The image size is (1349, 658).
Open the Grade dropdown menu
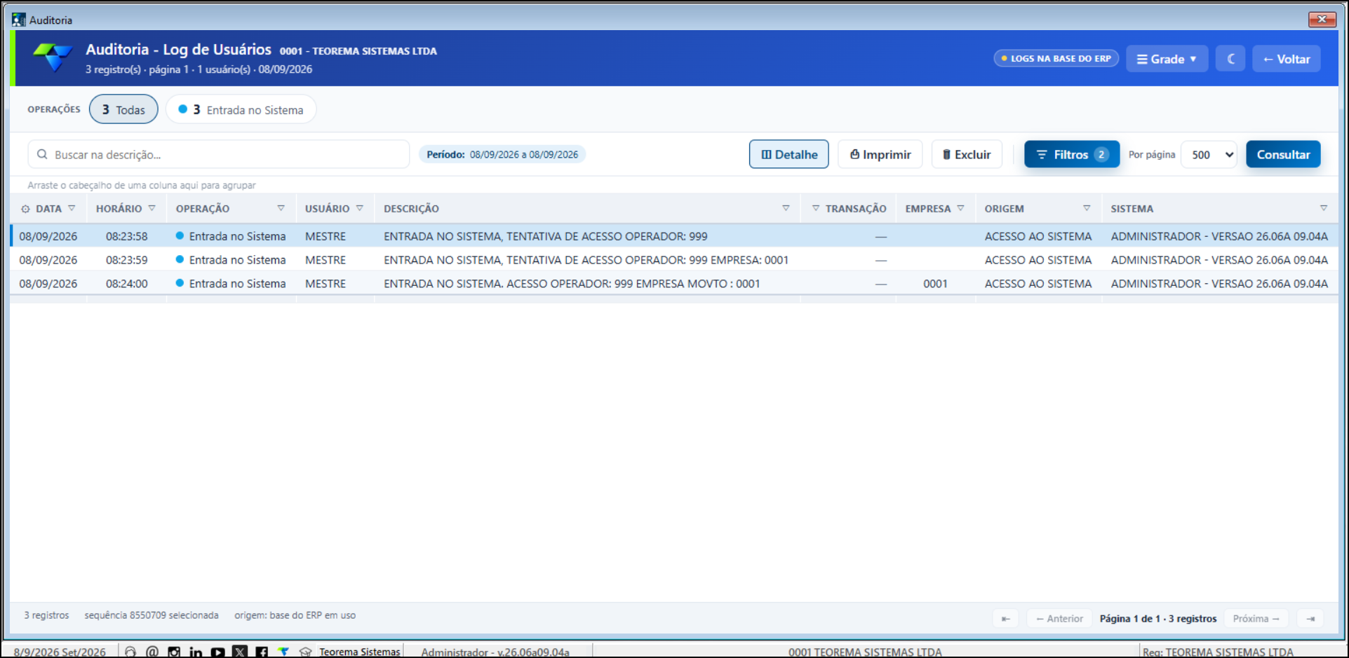1167,59
